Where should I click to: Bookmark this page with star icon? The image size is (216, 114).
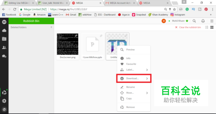174,9
